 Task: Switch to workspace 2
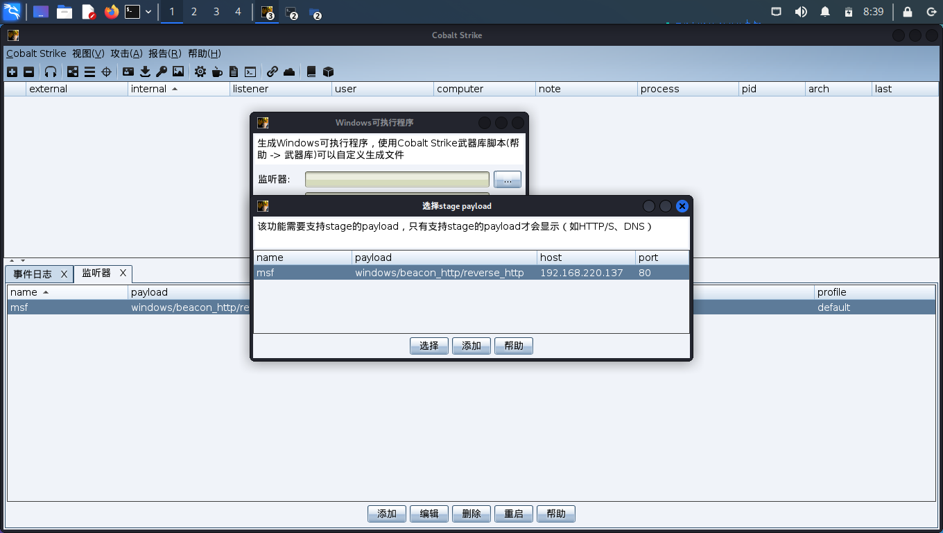[x=193, y=12]
